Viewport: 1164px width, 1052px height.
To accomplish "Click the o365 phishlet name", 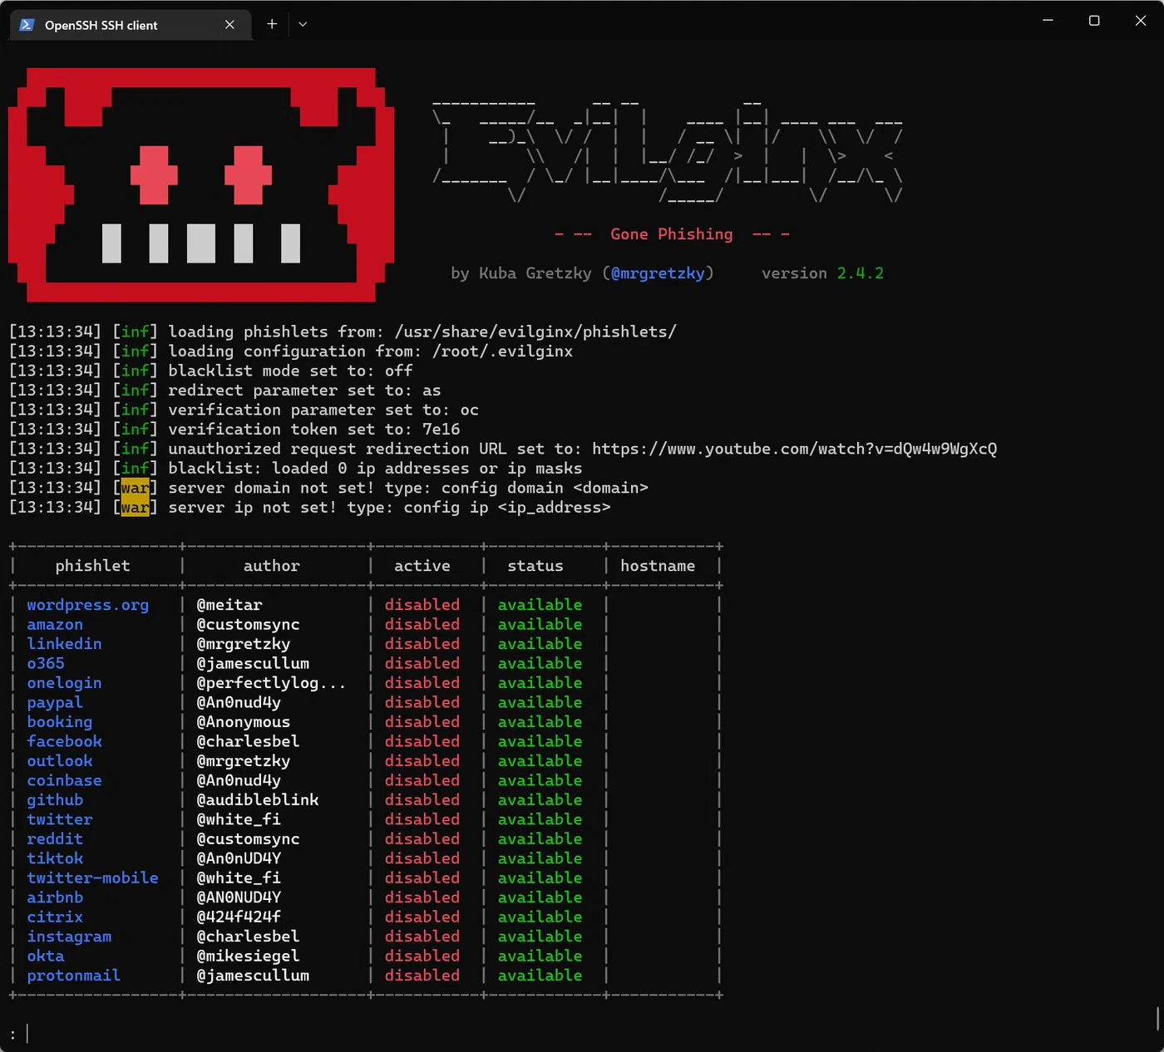I will pyautogui.click(x=46, y=663).
